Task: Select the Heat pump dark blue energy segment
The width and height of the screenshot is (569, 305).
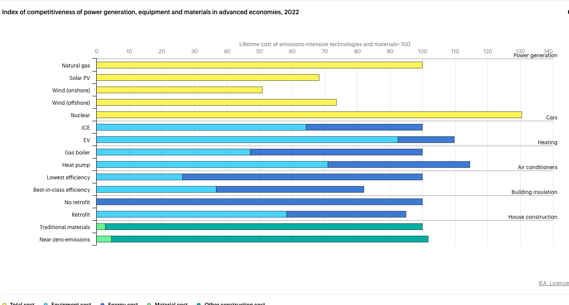Action: pos(399,165)
